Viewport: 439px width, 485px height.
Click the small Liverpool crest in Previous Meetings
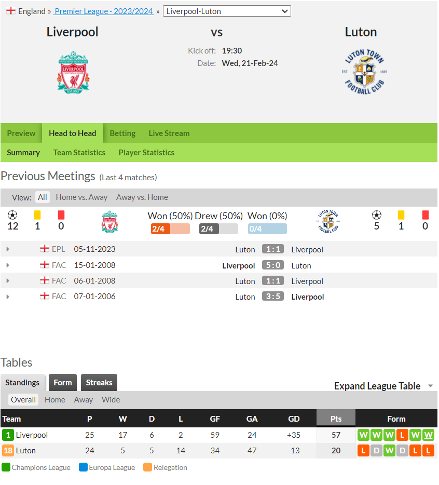(110, 222)
